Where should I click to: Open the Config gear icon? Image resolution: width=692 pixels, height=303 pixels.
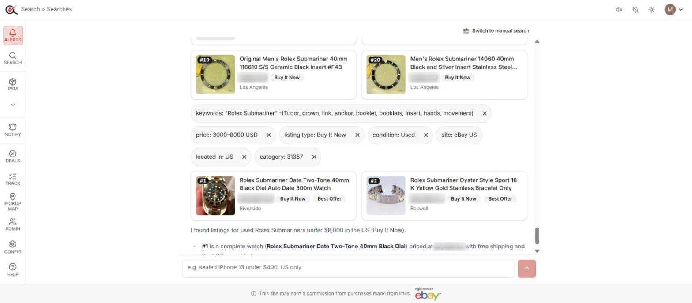[13, 247]
